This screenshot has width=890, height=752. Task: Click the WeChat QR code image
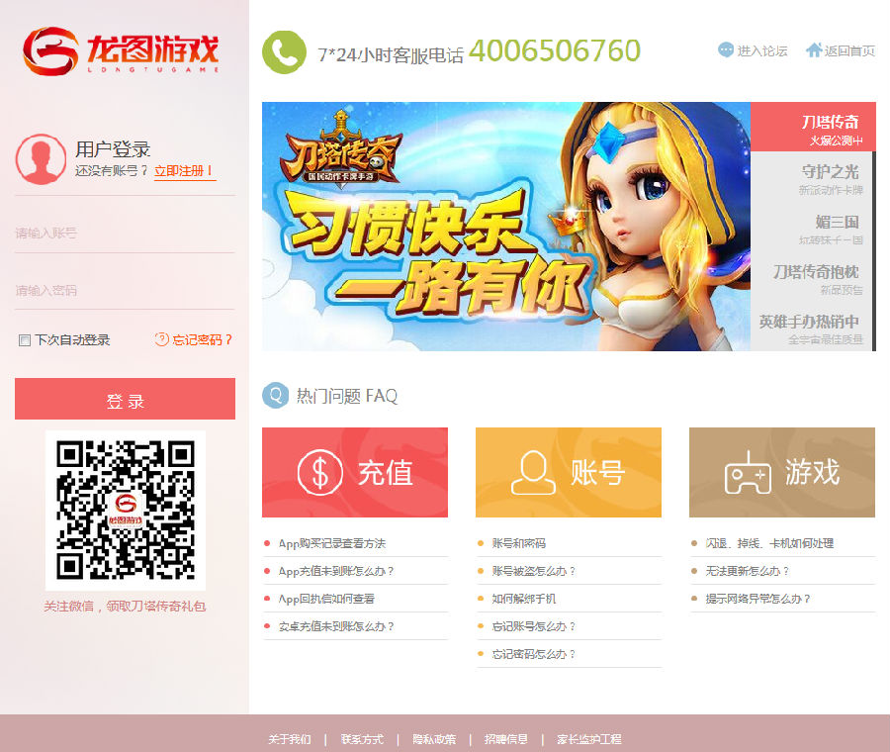[126, 510]
